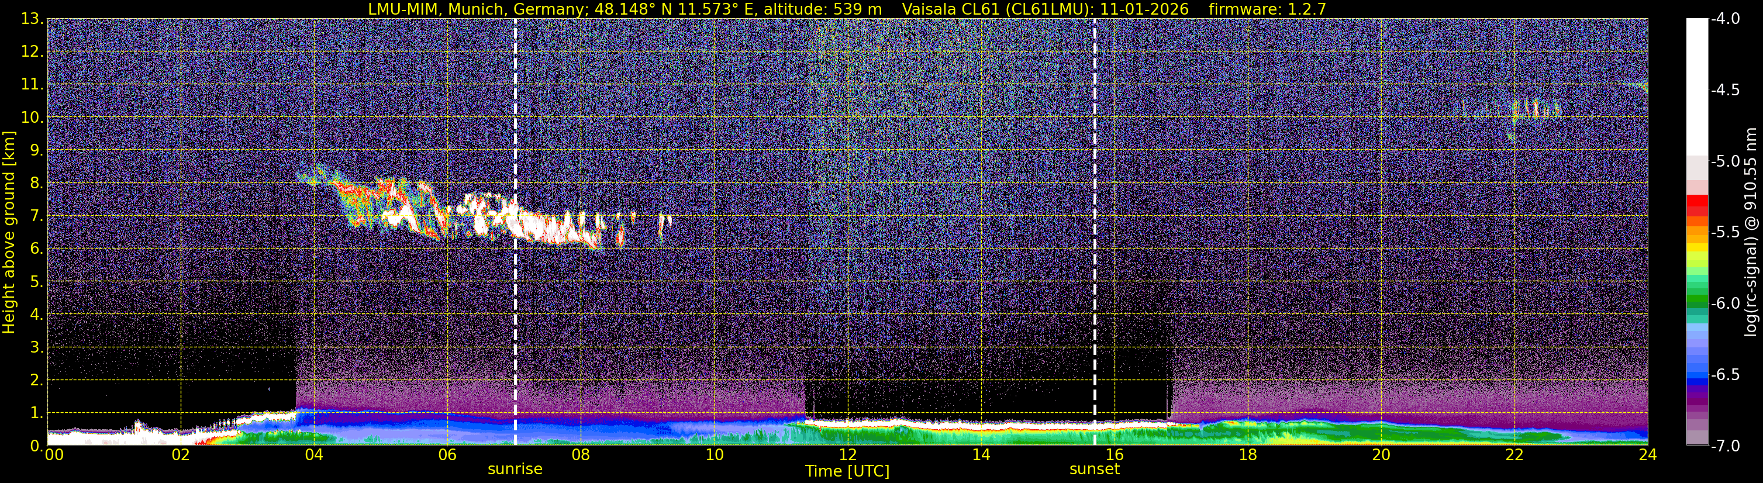Click the 4. tick on the height axis
The image size is (1763, 483).
[x=37, y=314]
